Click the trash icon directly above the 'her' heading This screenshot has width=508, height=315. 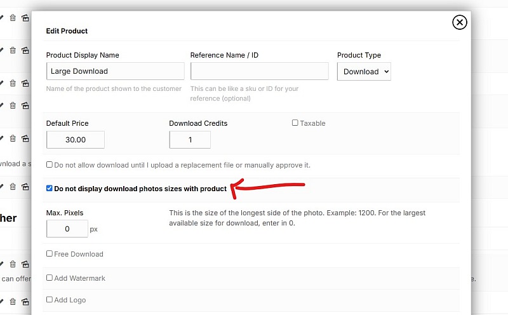13,186
